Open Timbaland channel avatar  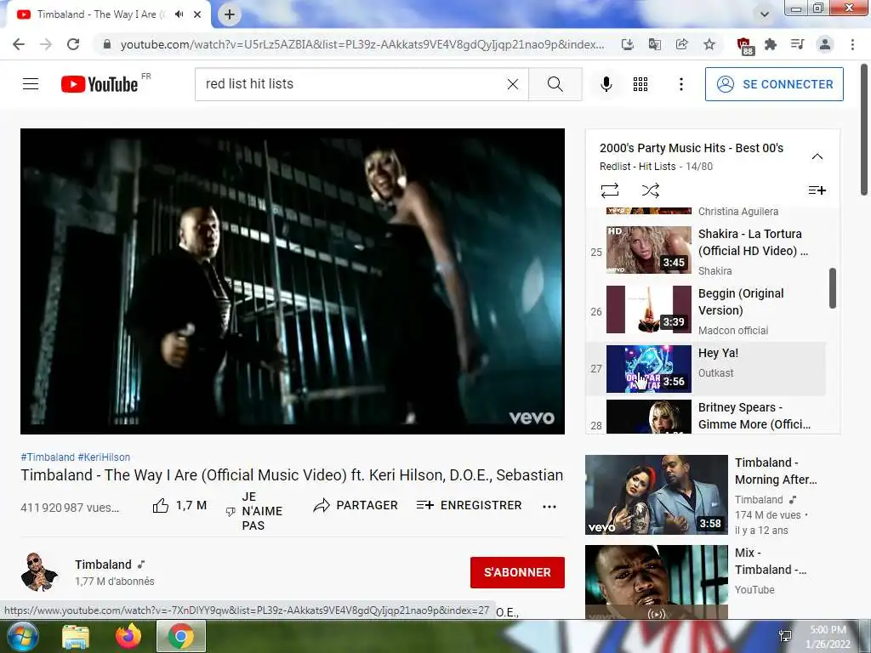pyautogui.click(x=39, y=572)
